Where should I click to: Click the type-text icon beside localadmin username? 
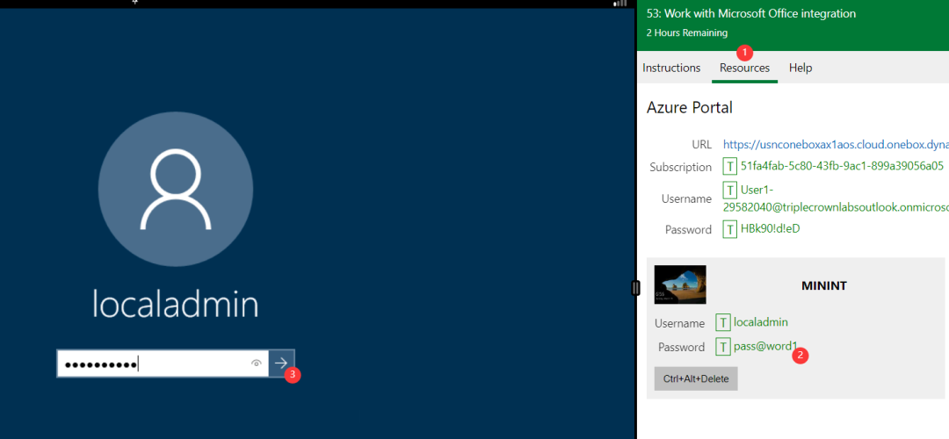pos(722,323)
